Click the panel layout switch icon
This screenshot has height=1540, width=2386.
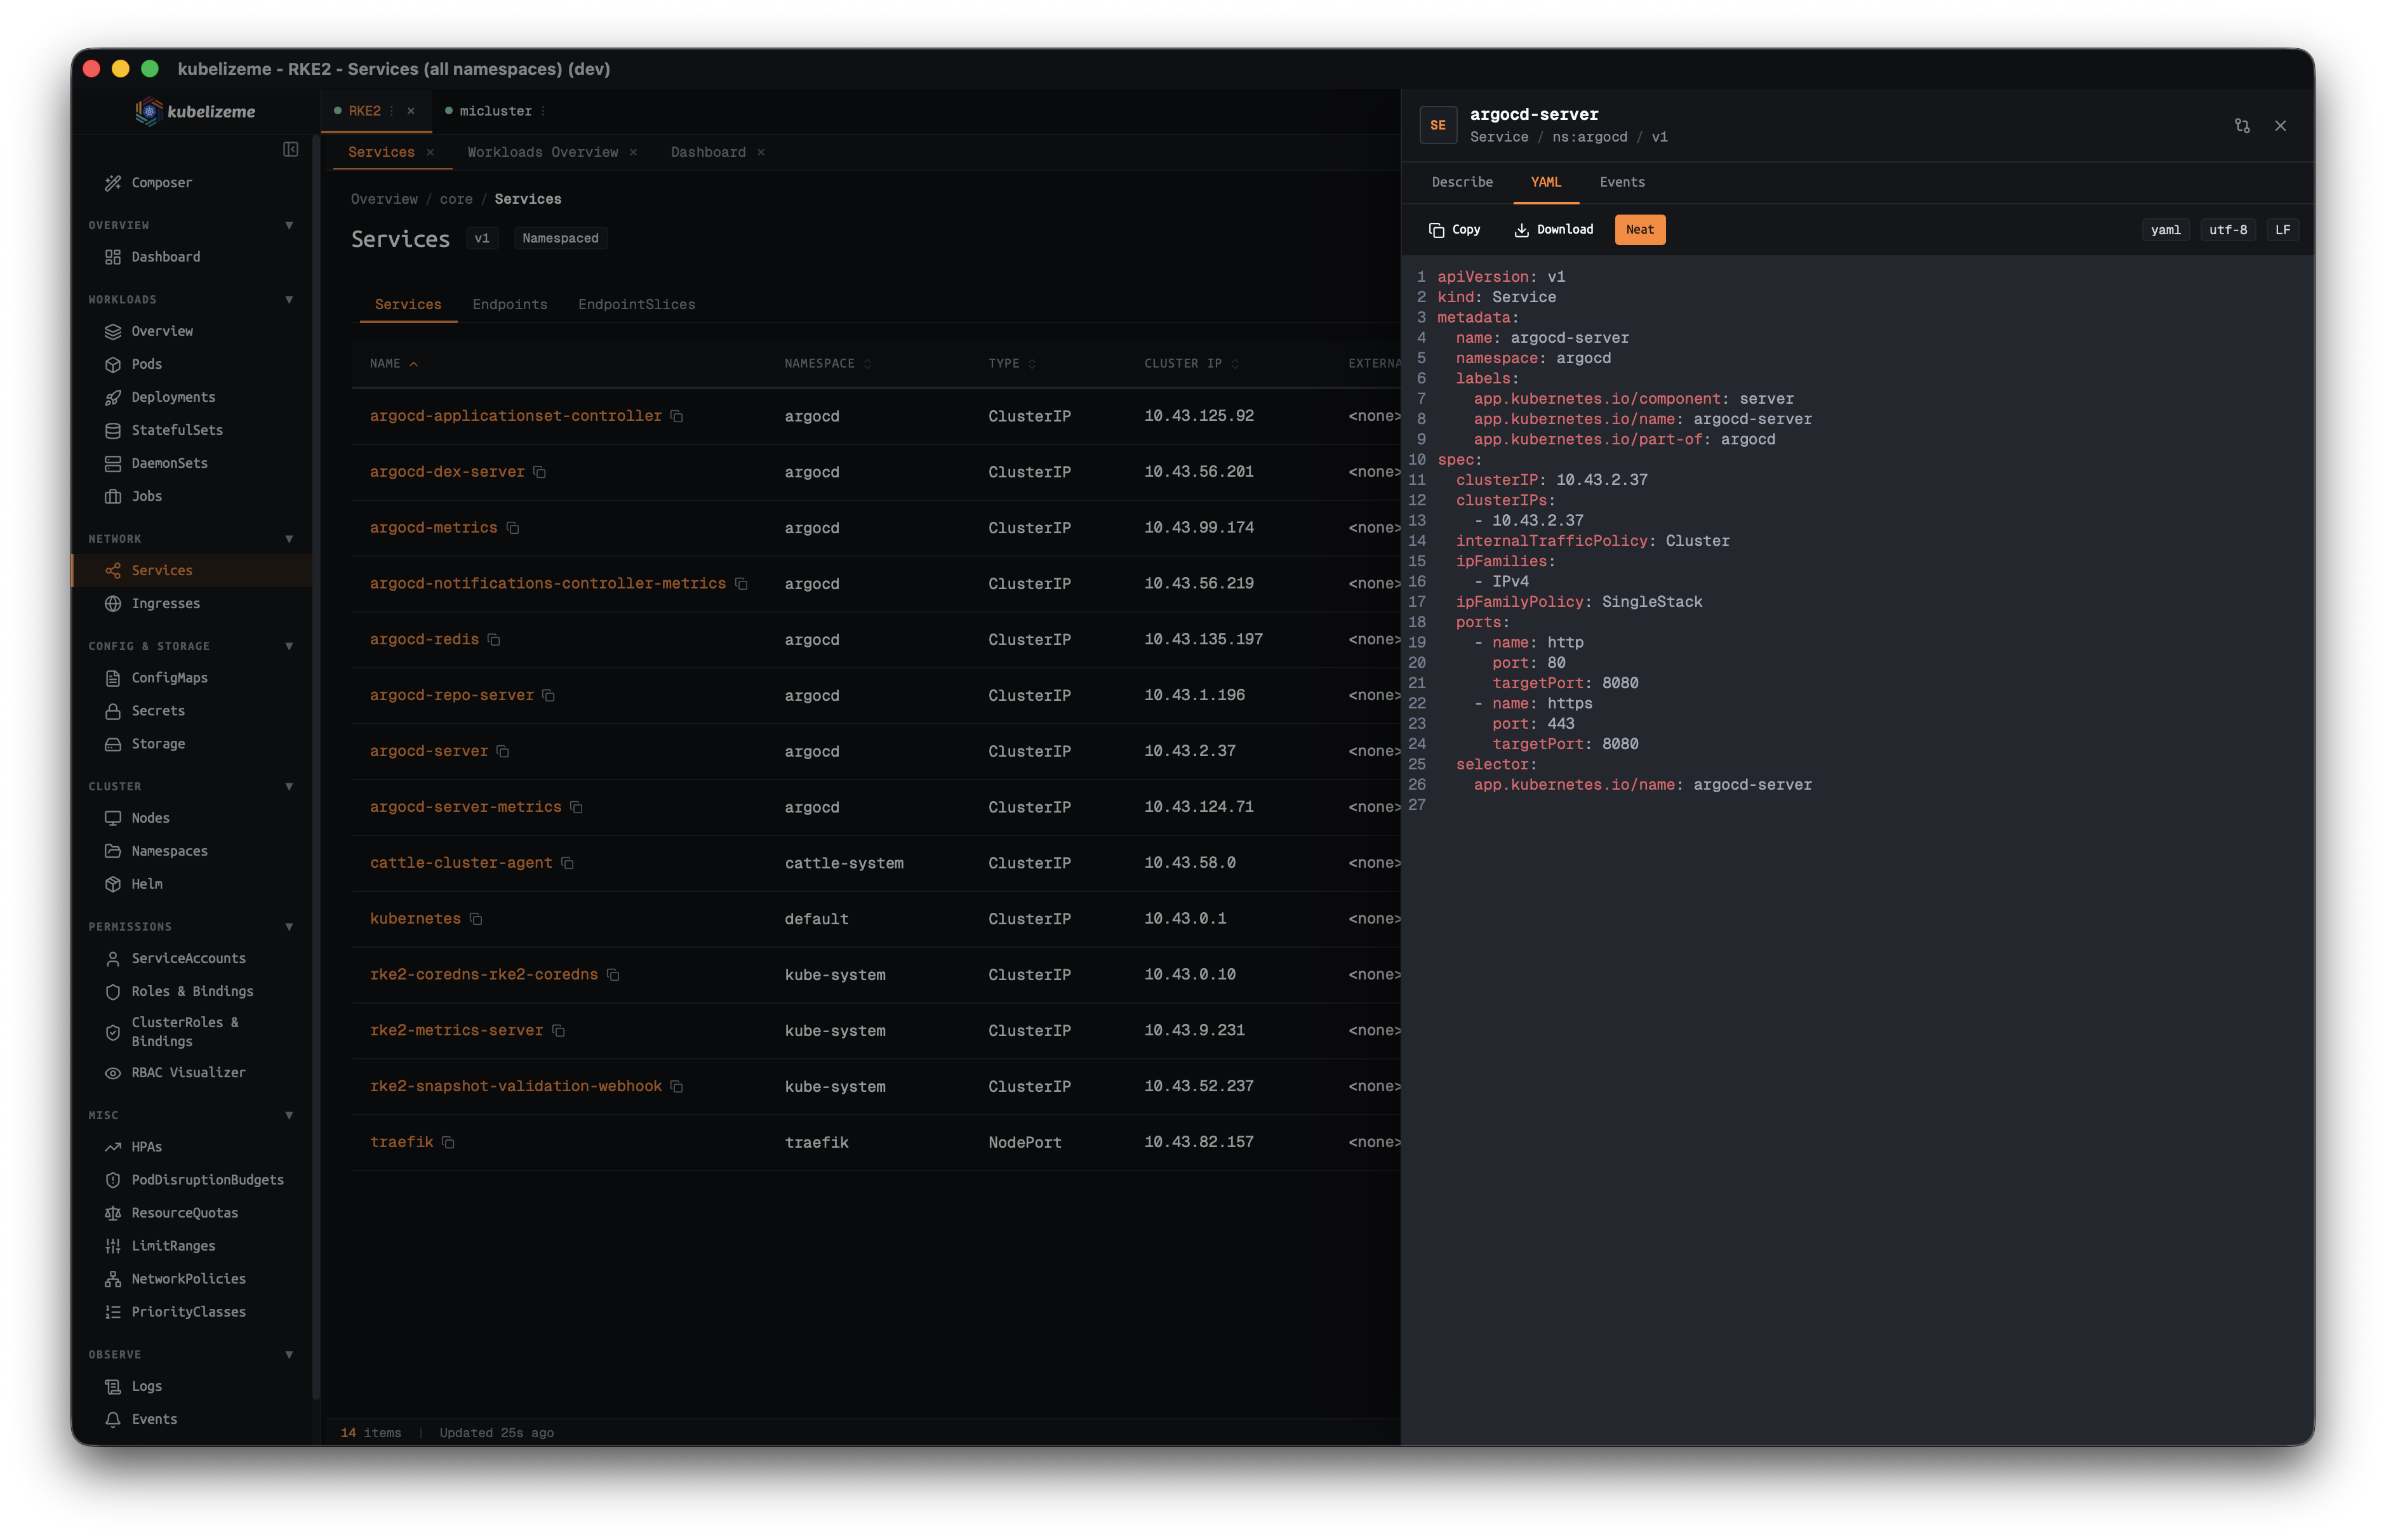coord(2242,126)
